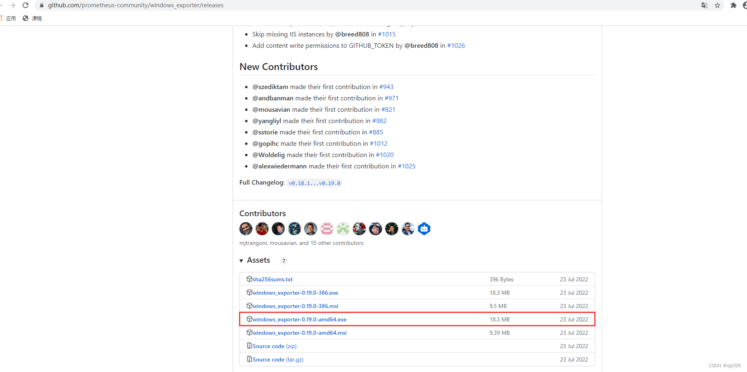Download windows_exporter-0.19.0-amd64.exe
The width and height of the screenshot is (747, 372).
300,319
